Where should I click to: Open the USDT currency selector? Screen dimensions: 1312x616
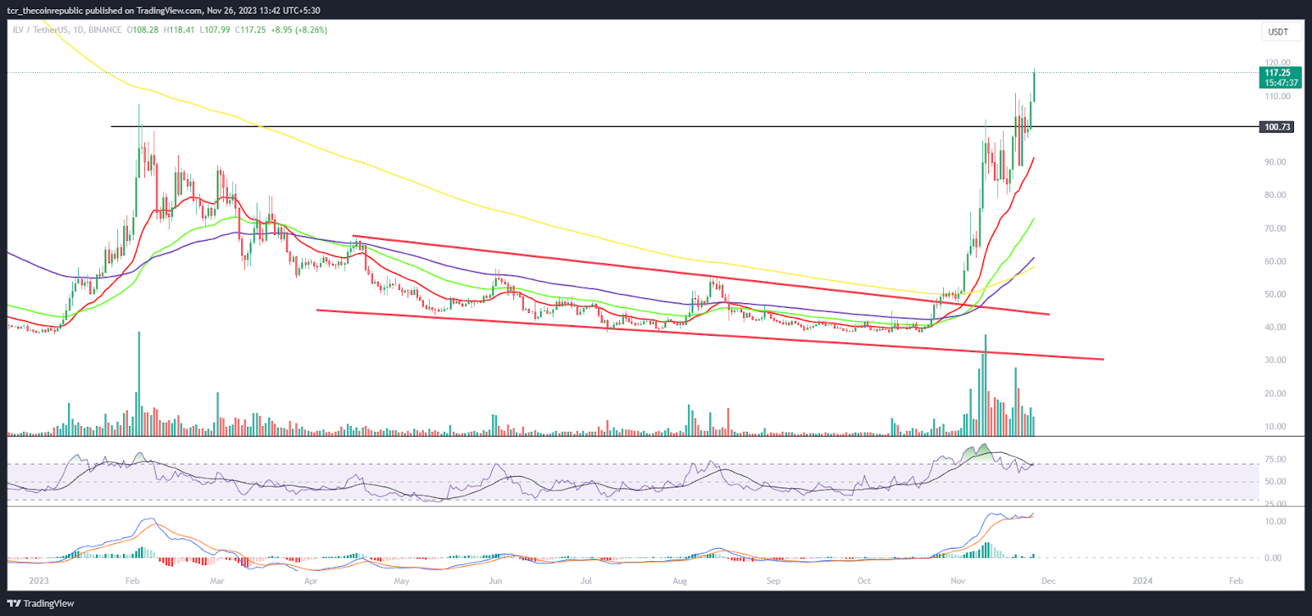(x=1278, y=32)
